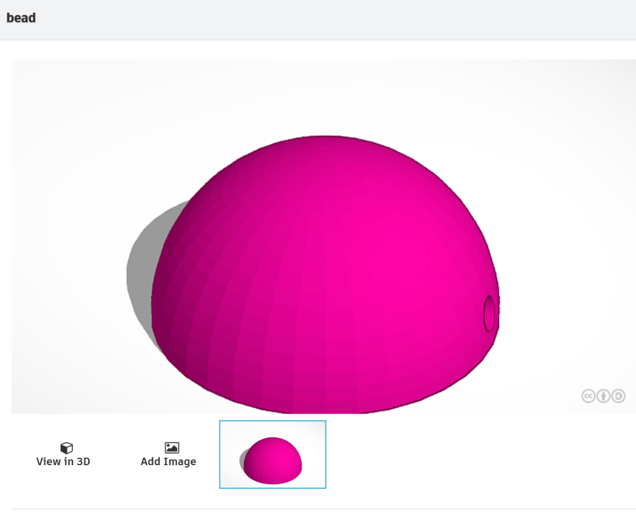Click the Add Image picture icon
The image size is (636, 513).
click(x=171, y=448)
